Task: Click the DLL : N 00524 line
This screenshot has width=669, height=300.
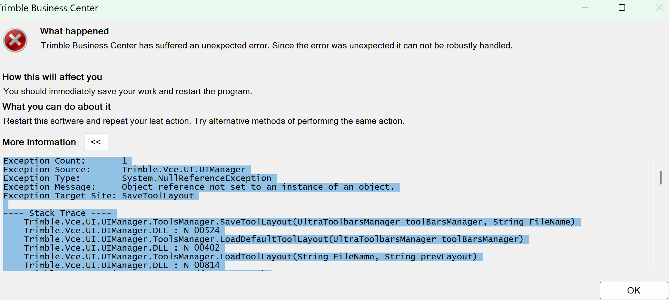Action: 122,231
